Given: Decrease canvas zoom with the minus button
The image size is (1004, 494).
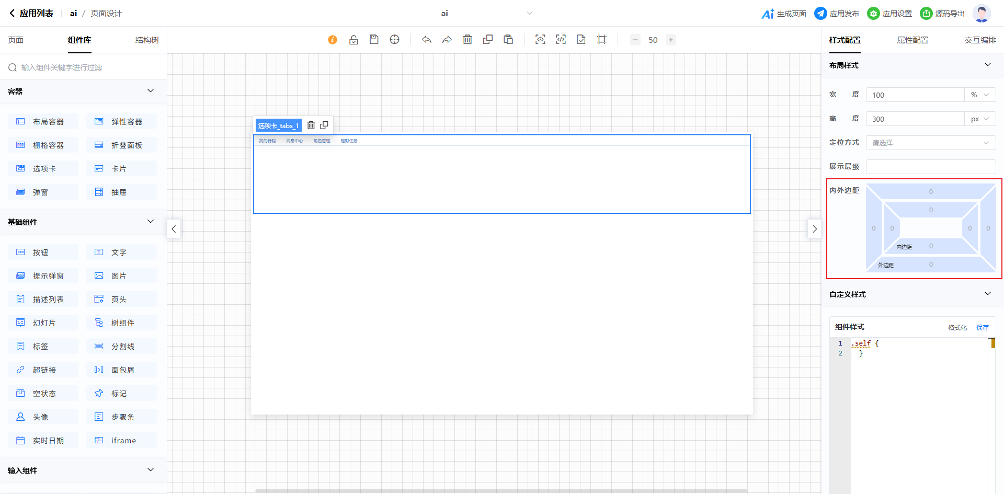Looking at the screenshot, I should click(635, 40).
